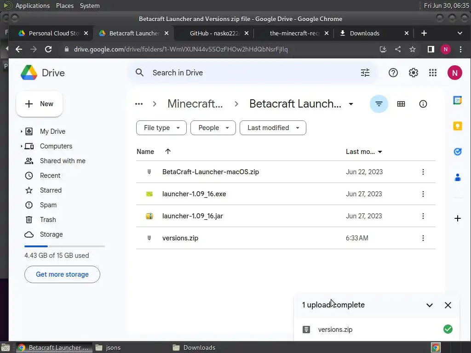
Task: Open Chrome profile avatar N
Action: (445, 49)
